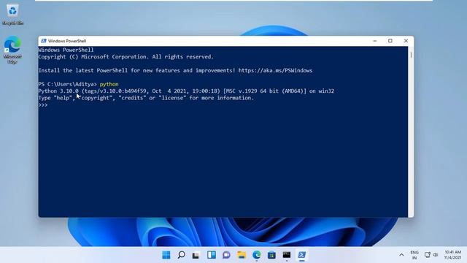Click 'Copyright (C) Microsoft Corporation' line
Screen dimensions: 467x263
click(126, 57)
